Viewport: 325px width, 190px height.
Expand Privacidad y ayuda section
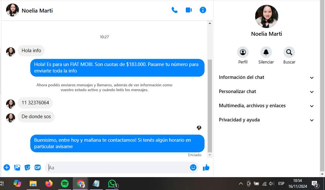(x=266, y=120)
